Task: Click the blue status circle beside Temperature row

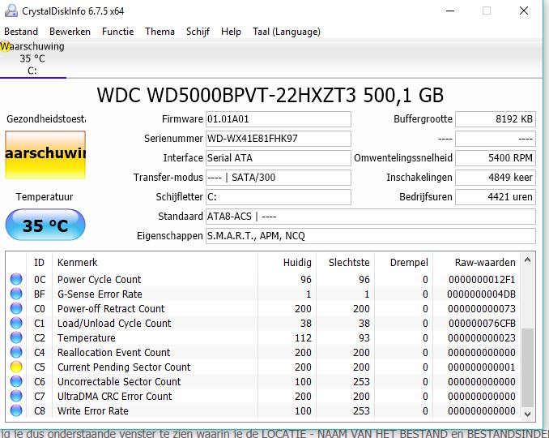Action: click(16, 337)
